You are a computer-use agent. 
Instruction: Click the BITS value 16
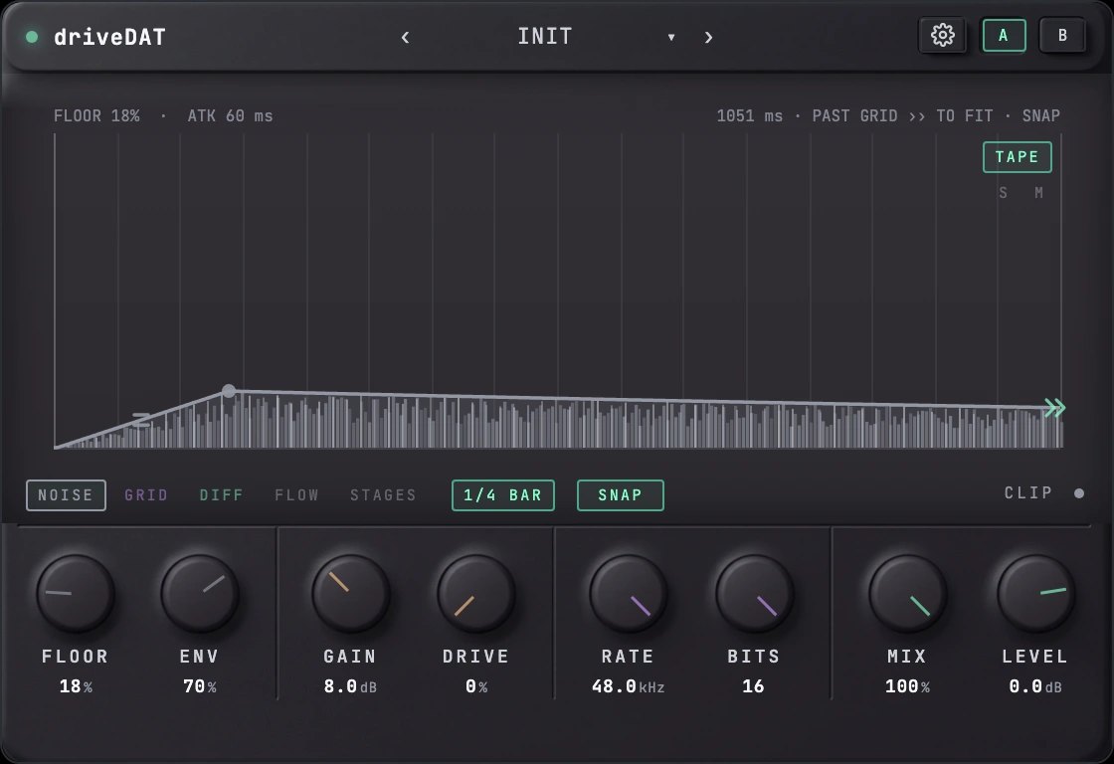click(753, 686)
